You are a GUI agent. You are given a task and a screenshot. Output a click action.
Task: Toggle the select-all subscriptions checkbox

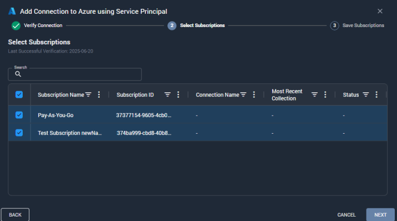click(x=19, y=94)
